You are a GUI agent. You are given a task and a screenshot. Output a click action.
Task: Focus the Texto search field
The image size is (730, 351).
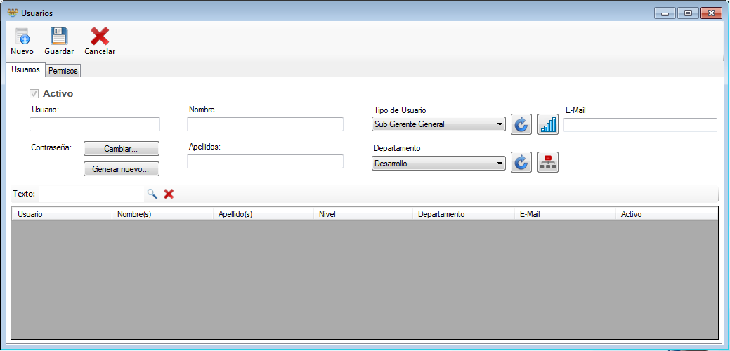[x=91, y=194]
